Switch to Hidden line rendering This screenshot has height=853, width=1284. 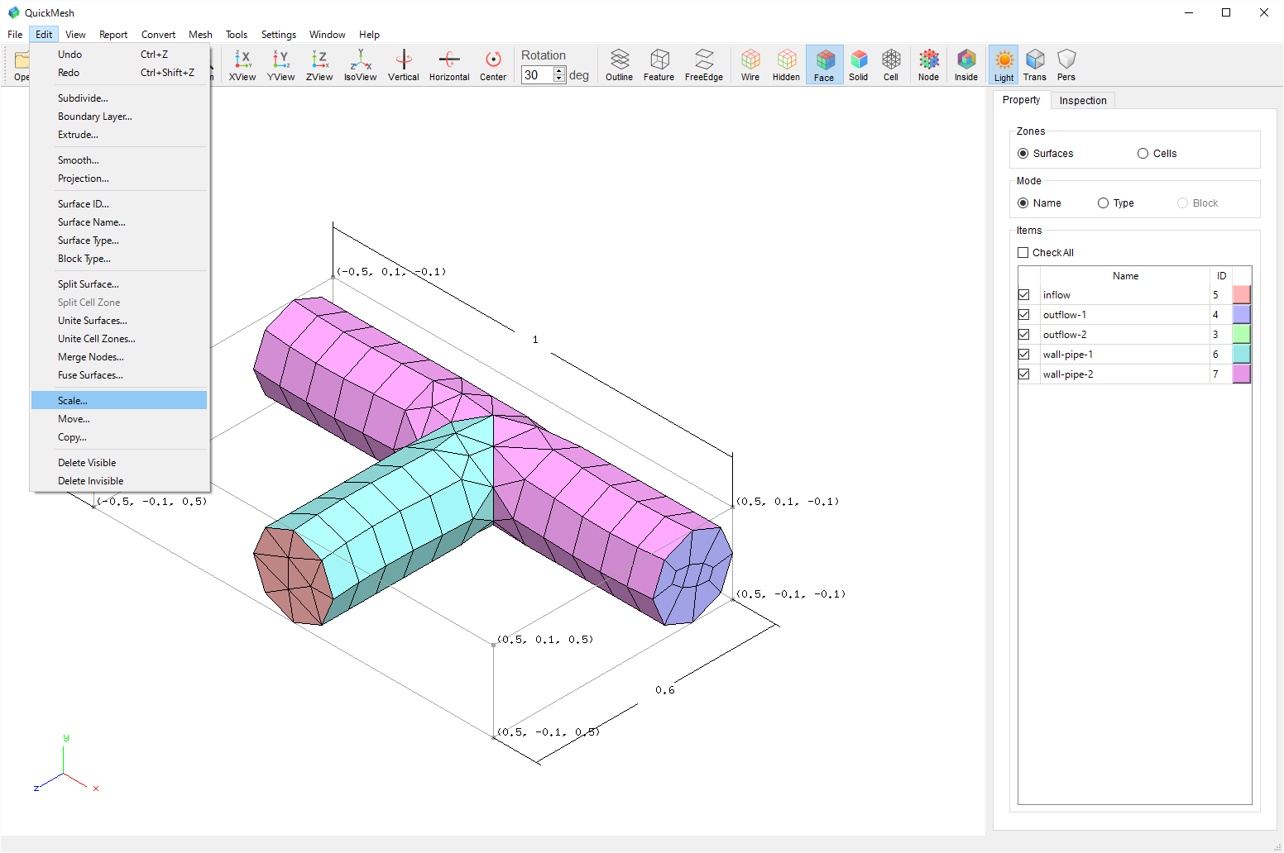(x=786, y=65)
